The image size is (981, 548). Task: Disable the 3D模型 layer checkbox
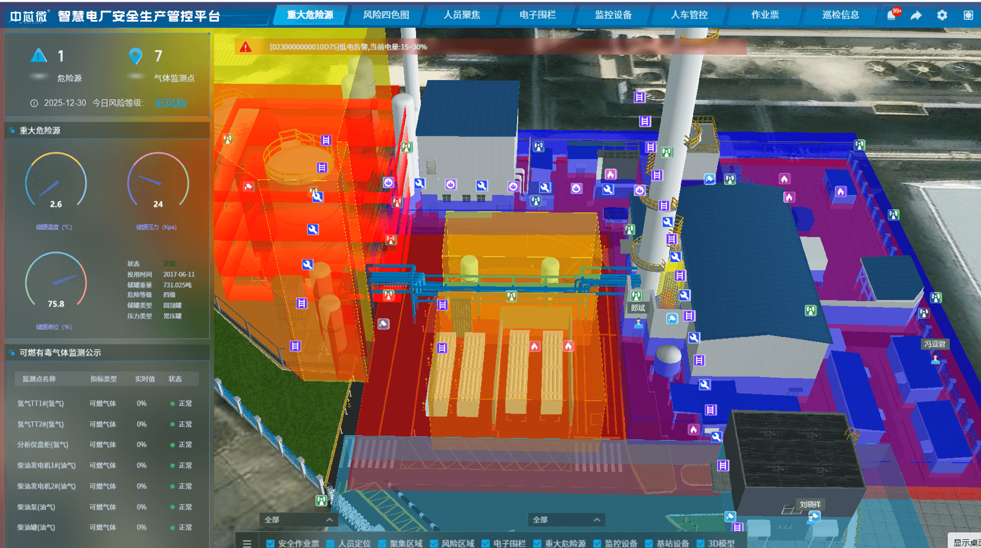700,543
